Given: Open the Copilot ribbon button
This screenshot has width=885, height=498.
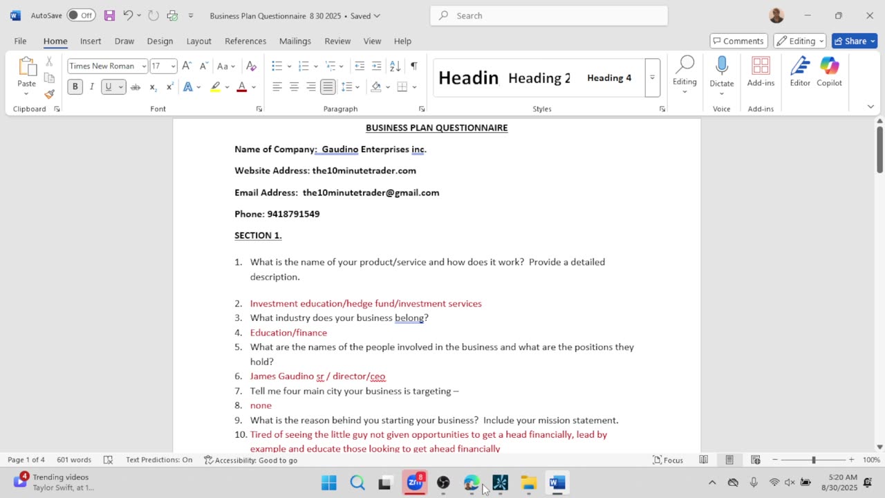Looking at the screenshot, I should pos(829,72).
